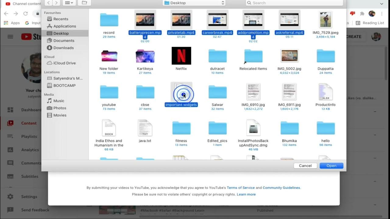Select the Productinfo XLSX file
This screenshot has width=390, height=219.
[x=325, y=92]
